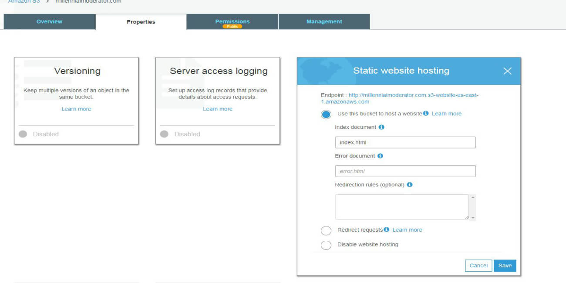Viewport: 566px width, 283px height.
Task: Open the Server access logging card
Action: click(x=218, y=101)
